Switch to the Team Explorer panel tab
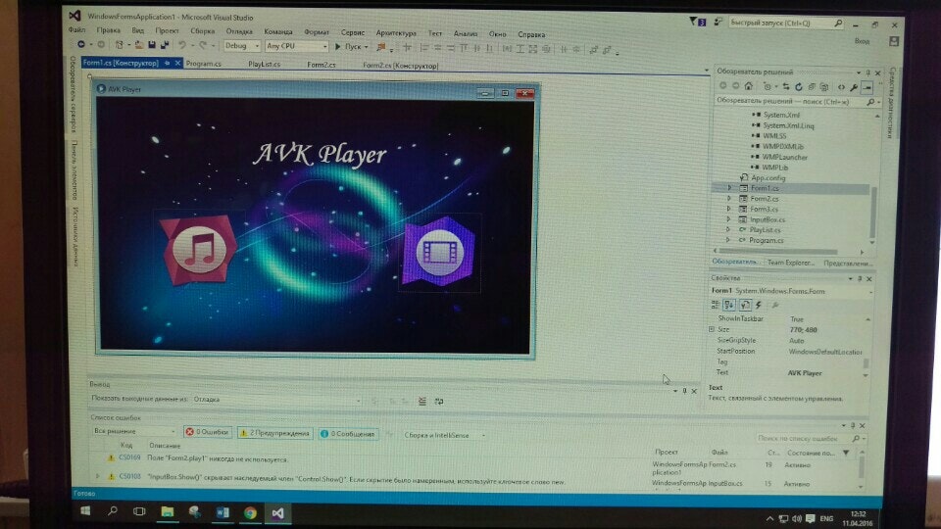The height and width of the screenshot is (529, 941). pos(790,263)
